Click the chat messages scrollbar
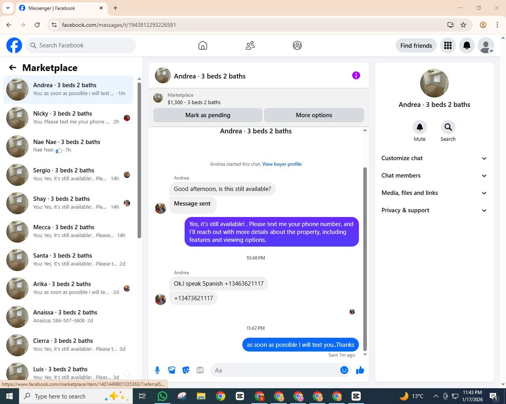Image resolution: width=506 pixels, height=404 pixels. pos(365,259)
